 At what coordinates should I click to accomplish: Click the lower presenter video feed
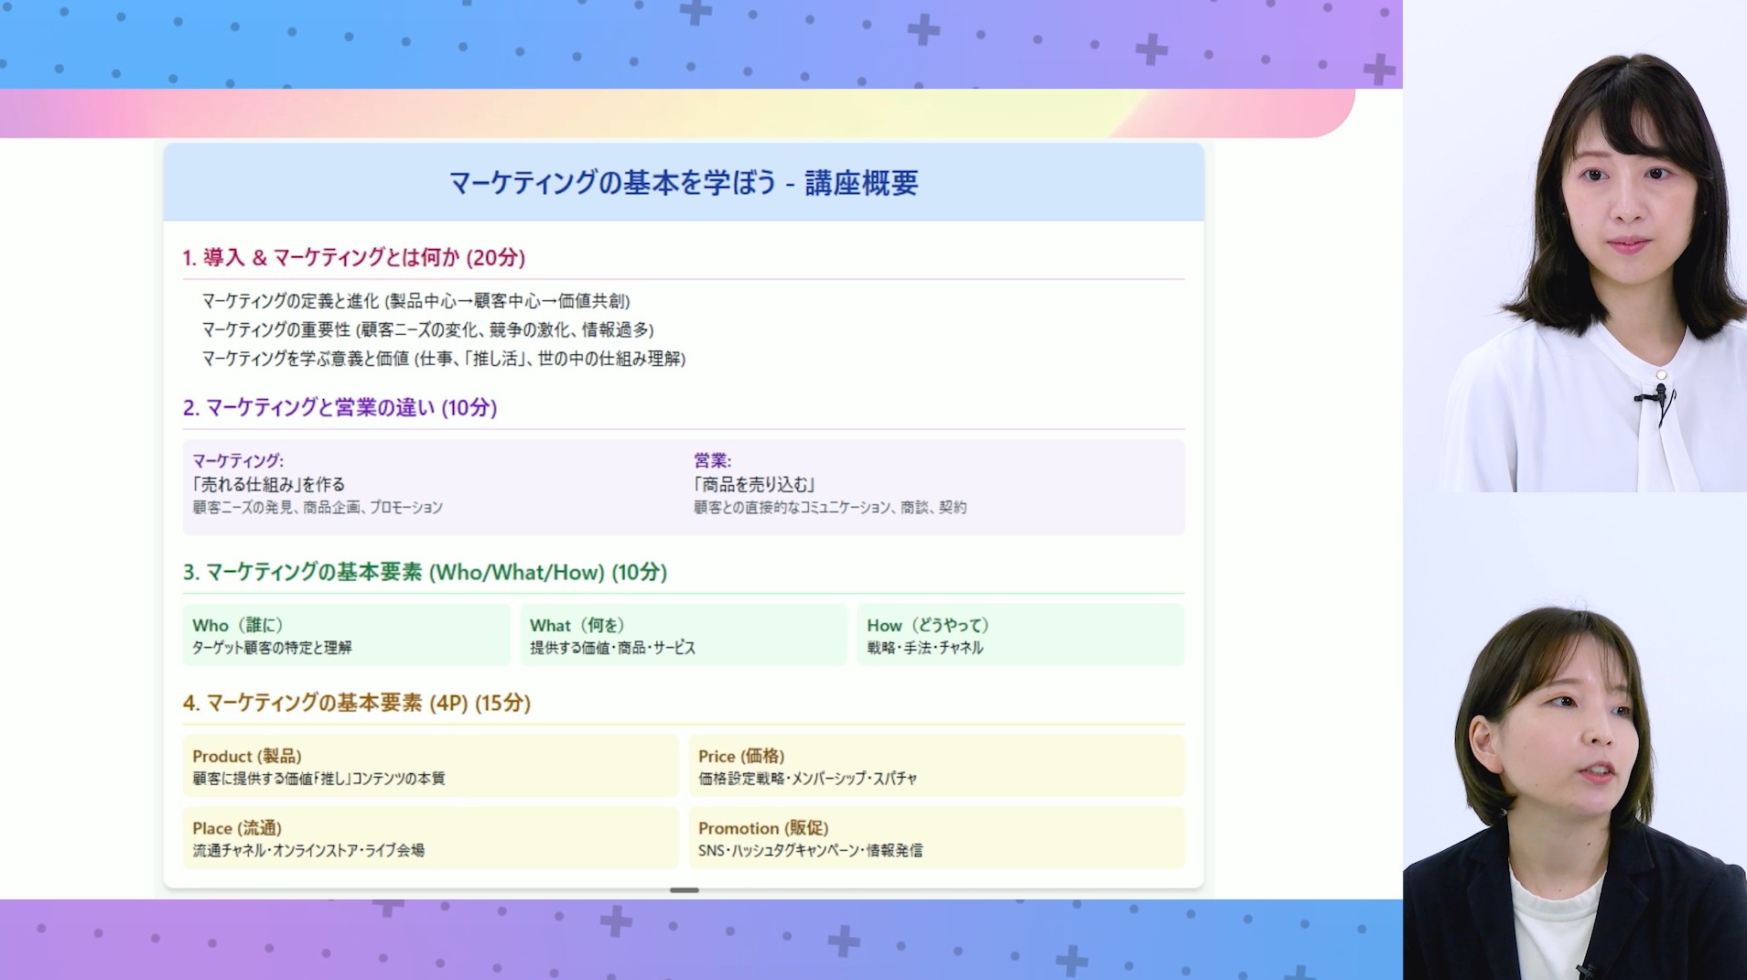pyautogui.click(x=1575, y=737)
